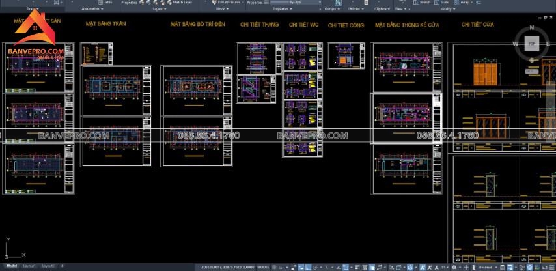Select the Stretch tool
This screenshot has width=556, height=271.
[422, 2]
